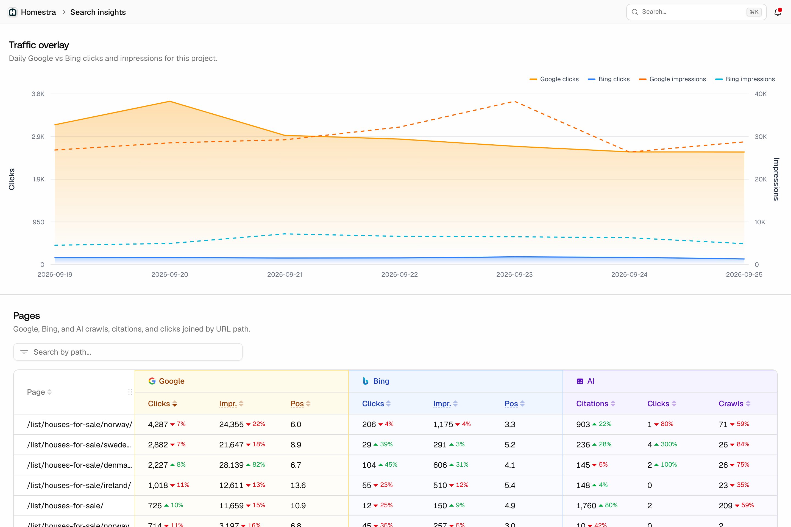Sort by AI Crawls column

(734, 403)
